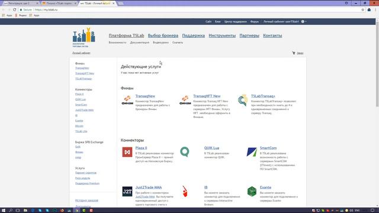Open История заказов in the sidebar

pos(86,201)
